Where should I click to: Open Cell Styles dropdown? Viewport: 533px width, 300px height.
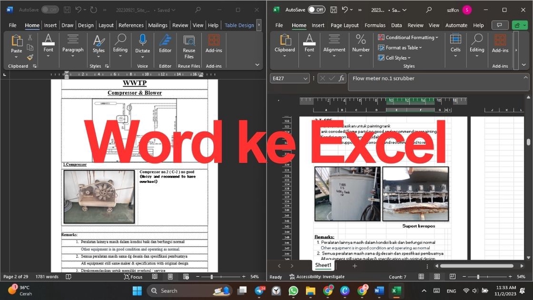coord(394,58)
